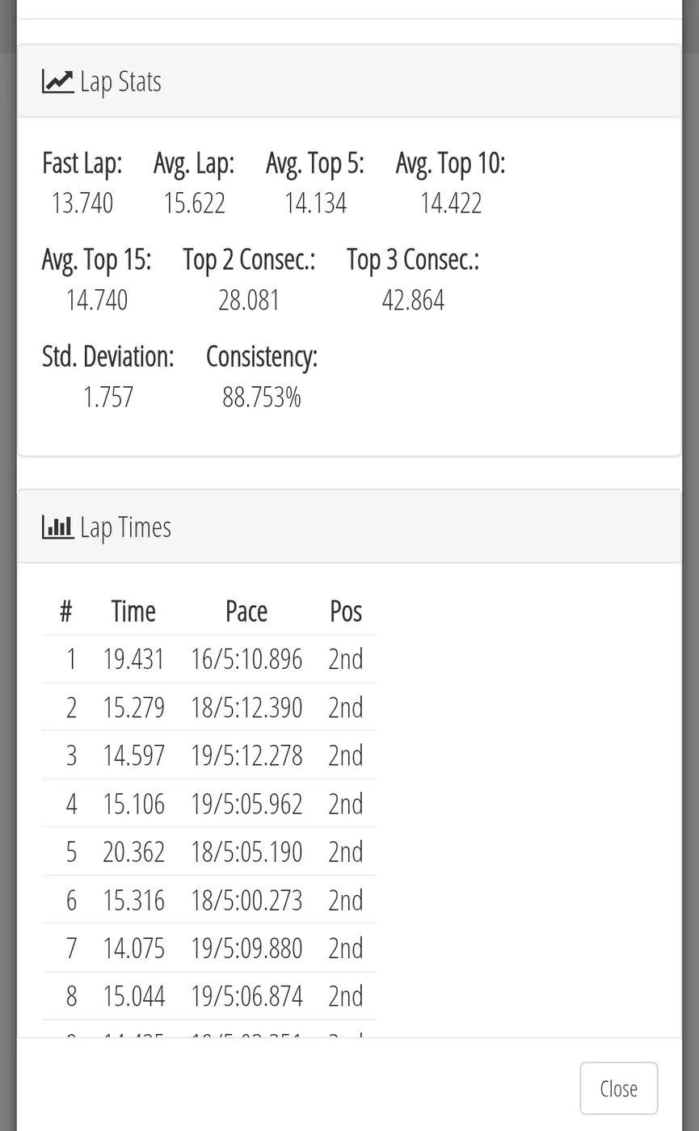Click the Top 3 Consec. value 42.864

(413, 300)
